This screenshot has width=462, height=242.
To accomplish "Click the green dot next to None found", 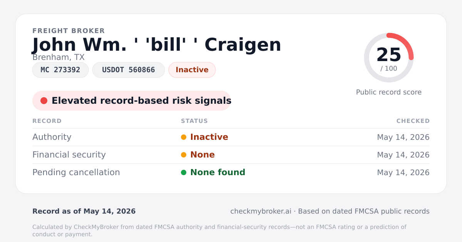I will click(x=184, y=172).
